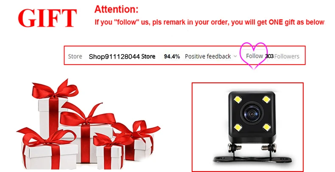Click the bottom-left LED on camera
This screenshot has height=172, width=335.
click(238, 128)
